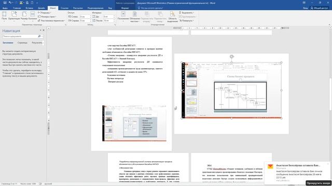Viewport: 332px width, 186px height.
Task: Open the Customize Quick Access Toolbar arrow
Action: [37, 3]
